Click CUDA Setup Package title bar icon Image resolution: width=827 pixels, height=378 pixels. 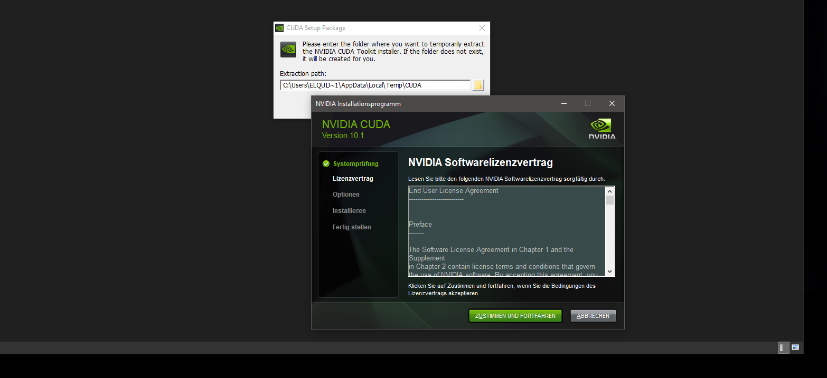pos(279,28)
